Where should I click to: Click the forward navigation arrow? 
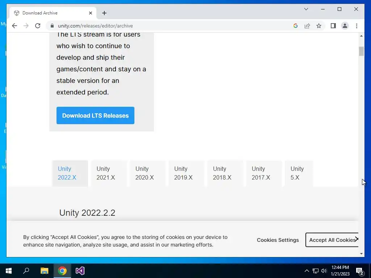tap(26, 26)
